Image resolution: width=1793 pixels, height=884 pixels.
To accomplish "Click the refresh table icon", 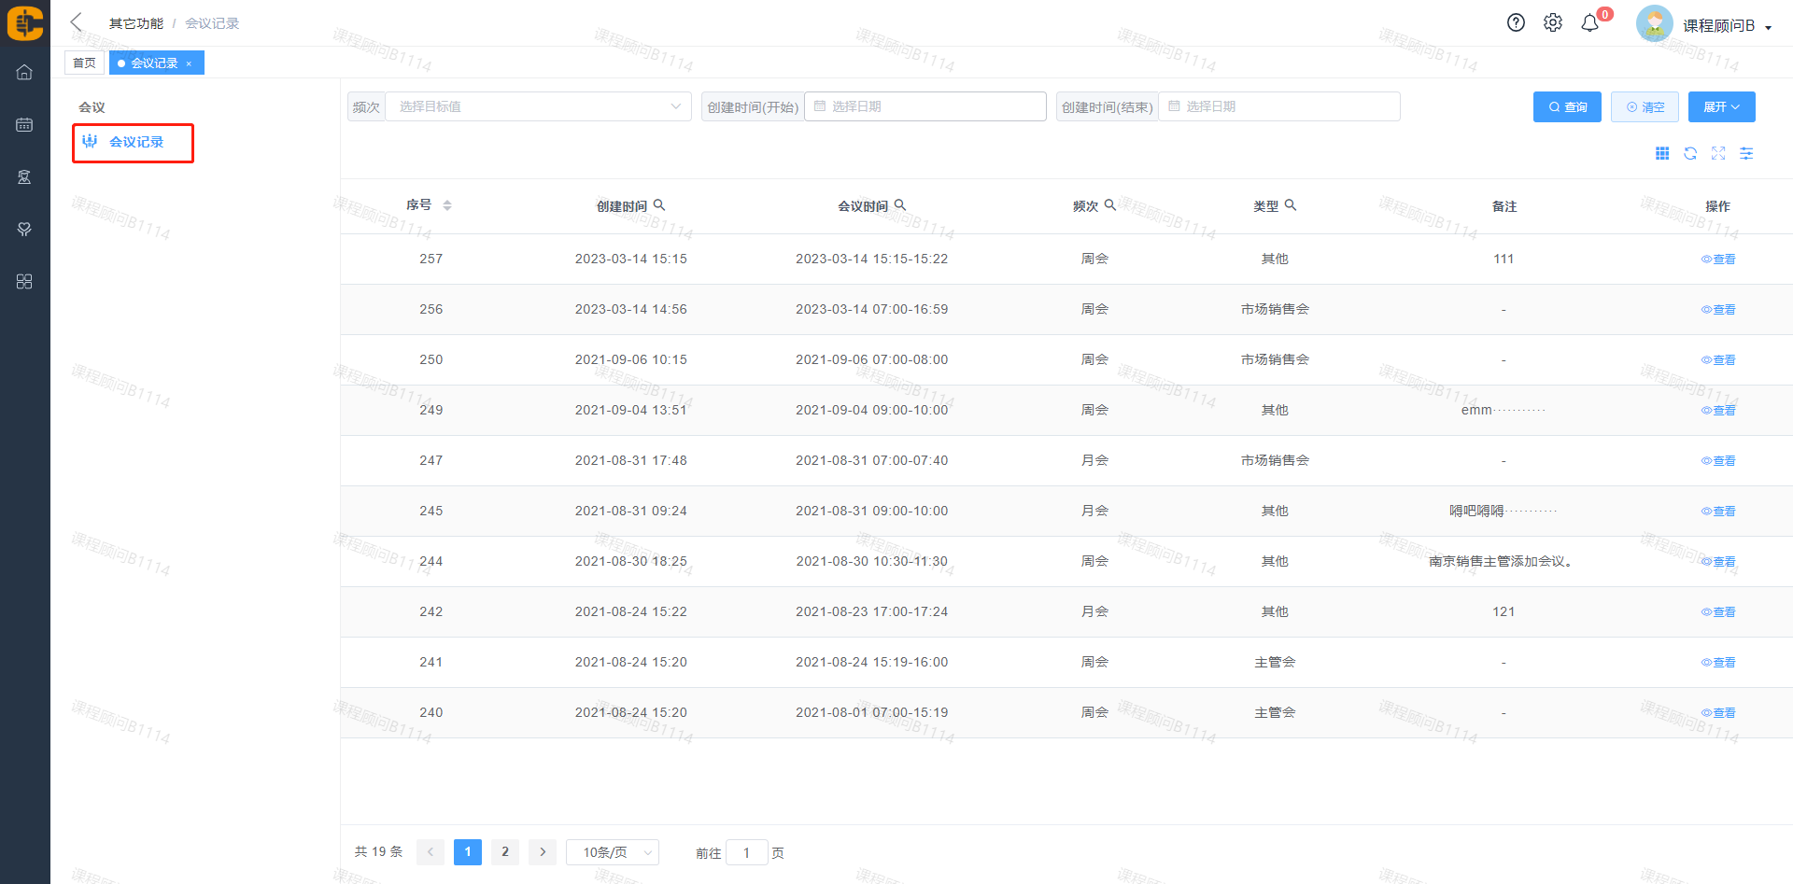I will [x=1689, y=153].
